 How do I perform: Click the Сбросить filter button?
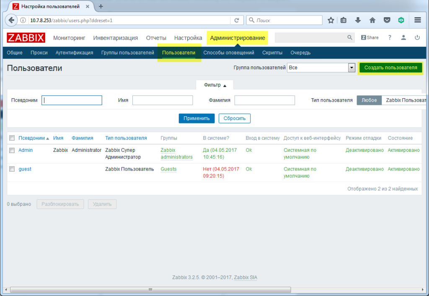point(235,118)
